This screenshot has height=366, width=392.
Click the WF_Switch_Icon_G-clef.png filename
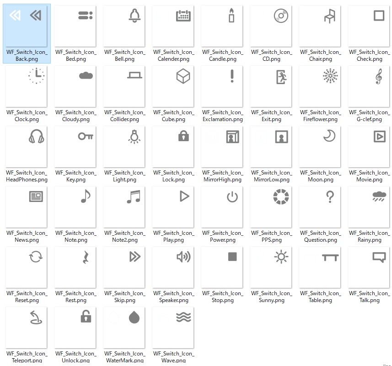[x=369, y=116]
